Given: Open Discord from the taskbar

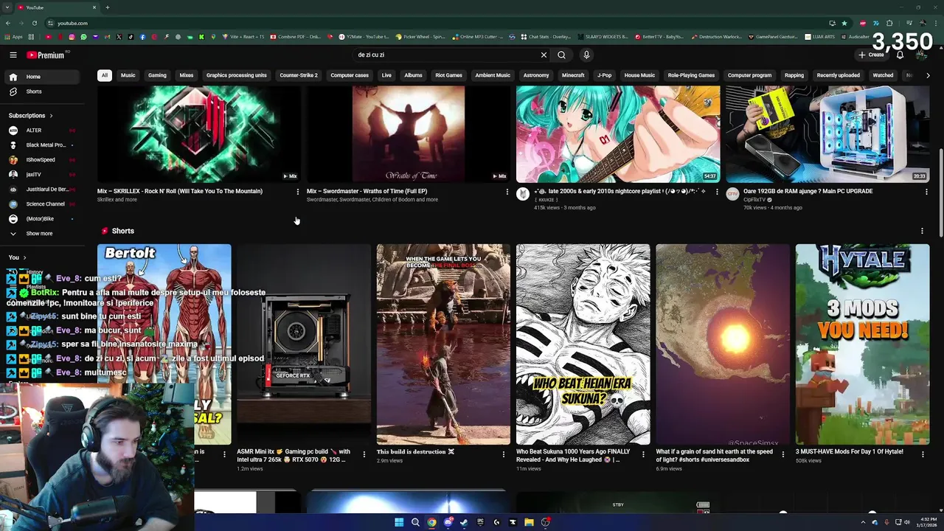Looking at the screenshot, I should [x=448, y=522].
